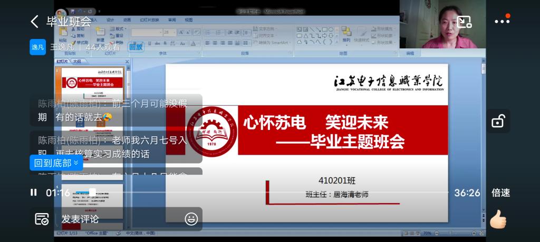Open the 文字方向 text direction dropdown
This screenshot has width=540, height=242.
[265, 29]
